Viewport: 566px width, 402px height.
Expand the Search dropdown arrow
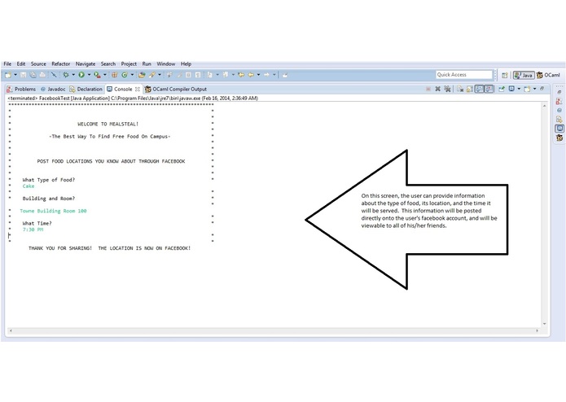[159, 75]
